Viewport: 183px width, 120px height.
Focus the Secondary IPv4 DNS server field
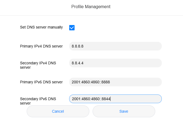point(115,63)
